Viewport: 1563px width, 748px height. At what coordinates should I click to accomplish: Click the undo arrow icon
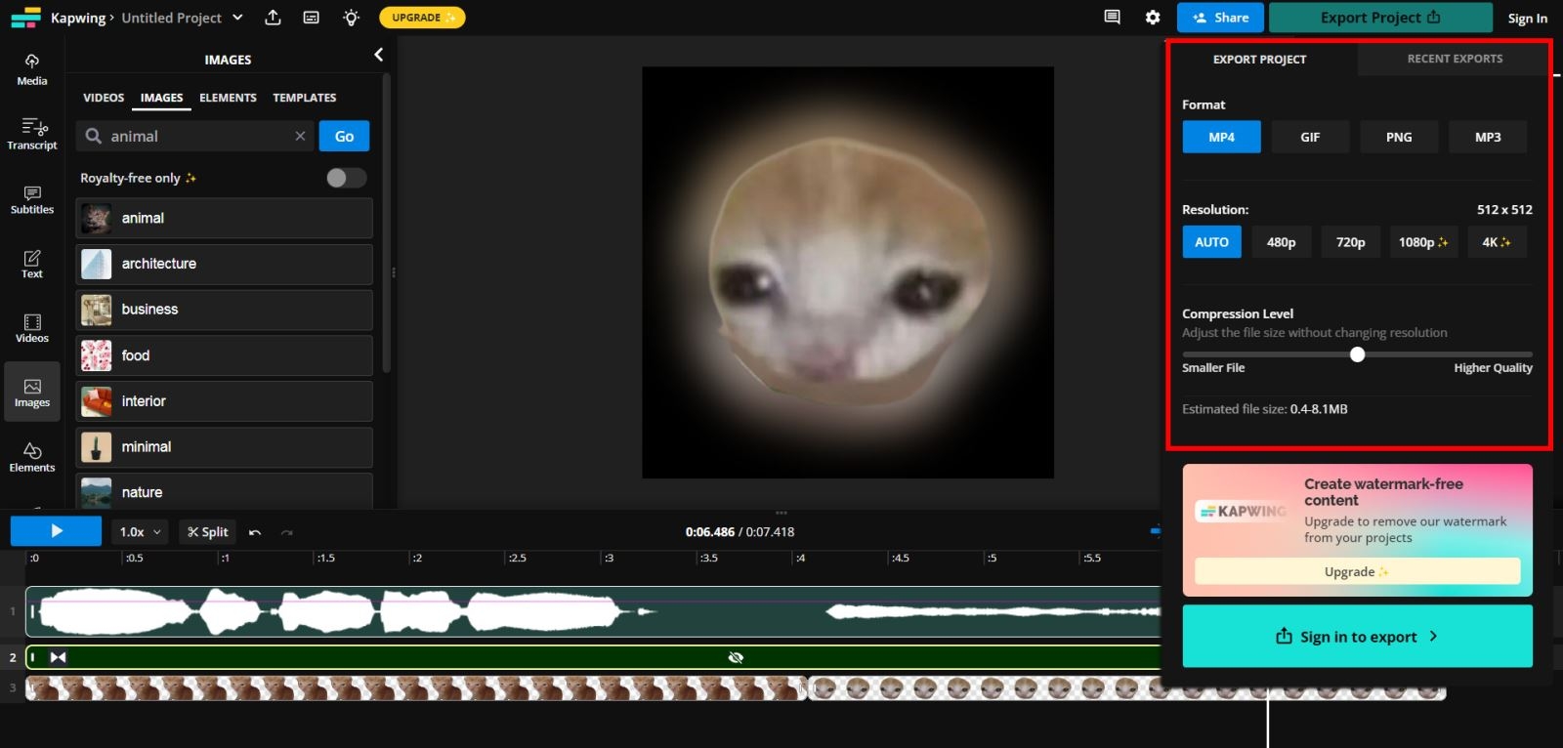pos(255,532)
